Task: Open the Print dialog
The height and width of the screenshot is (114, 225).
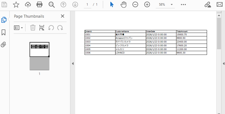Action: coord(39,5)
